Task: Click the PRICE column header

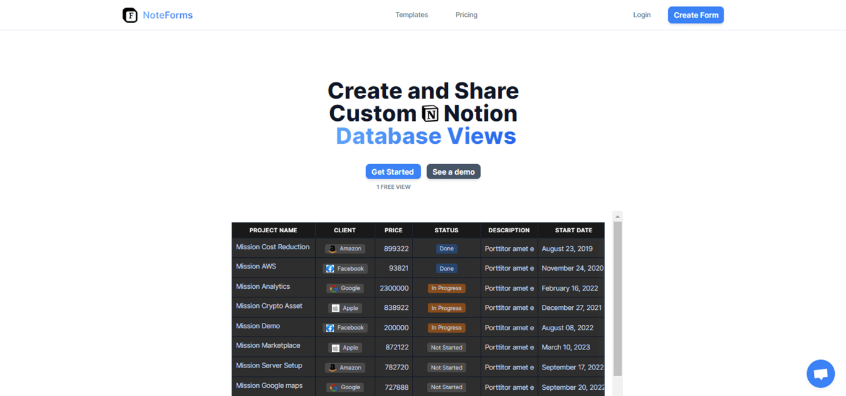Action: 393,230
